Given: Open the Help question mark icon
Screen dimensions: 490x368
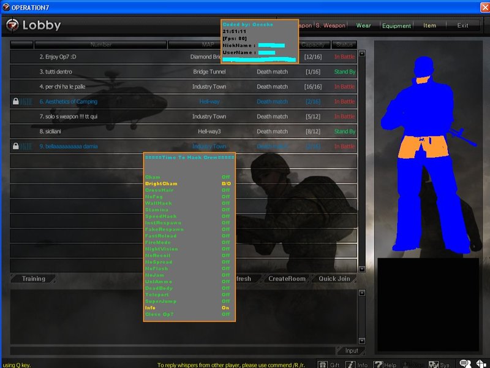Looking at the screenshot, I should click(378, 364).
